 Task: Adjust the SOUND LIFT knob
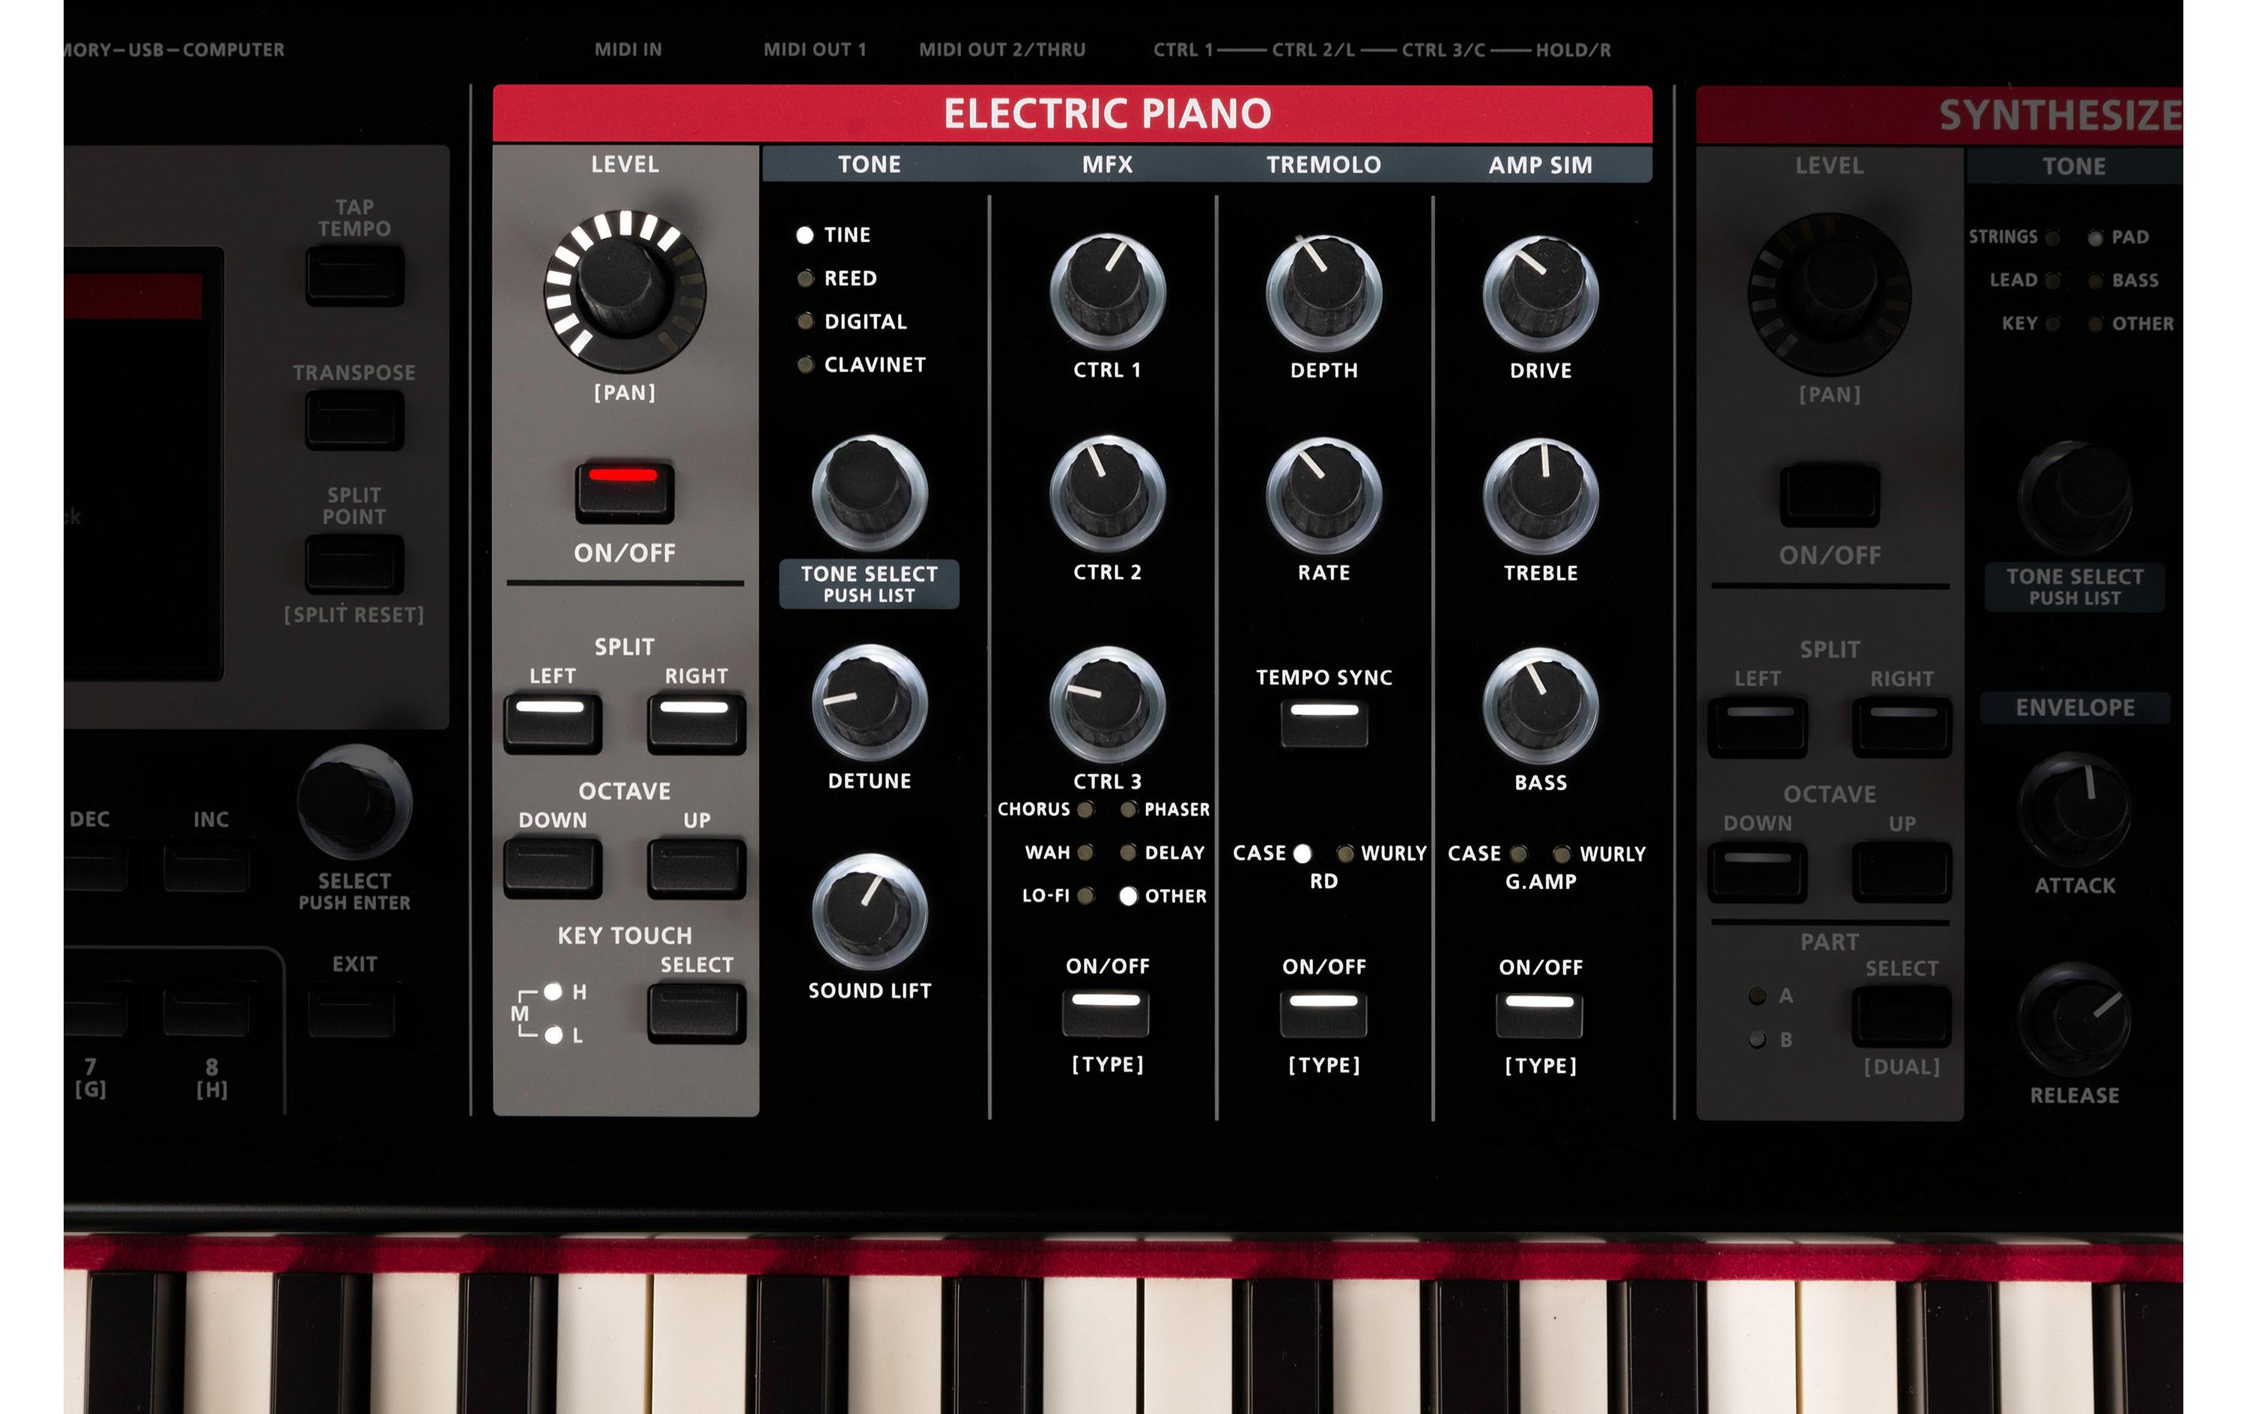[x=870, y=912]
